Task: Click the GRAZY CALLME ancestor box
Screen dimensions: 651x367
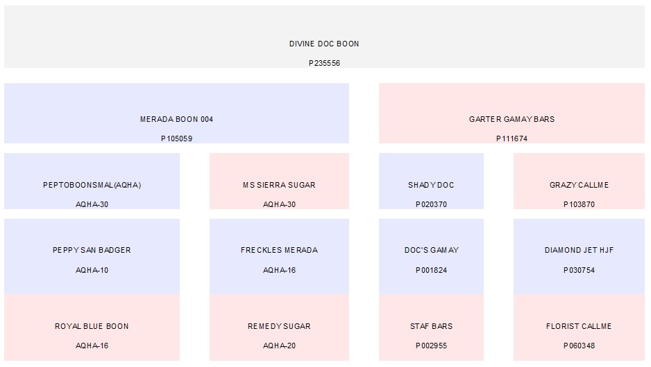Action: click(x=579, y=185)
